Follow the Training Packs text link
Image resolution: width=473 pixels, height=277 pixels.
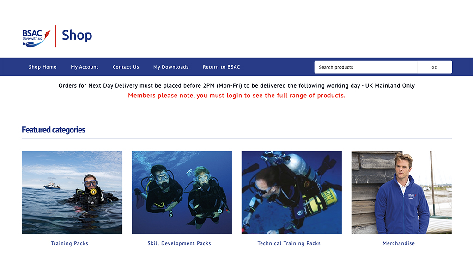[69, 243]
